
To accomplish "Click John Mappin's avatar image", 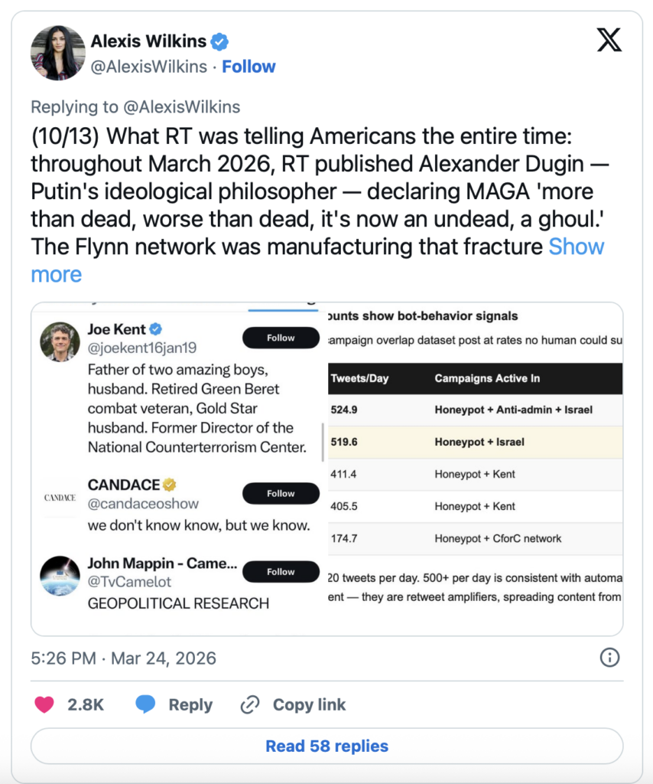I will [x=60, y=576].
